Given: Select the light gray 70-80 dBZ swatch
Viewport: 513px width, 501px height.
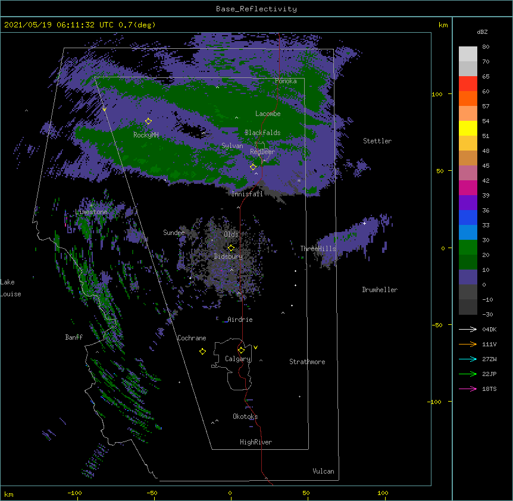Looking at the screenshot, I should pos(468,54).
